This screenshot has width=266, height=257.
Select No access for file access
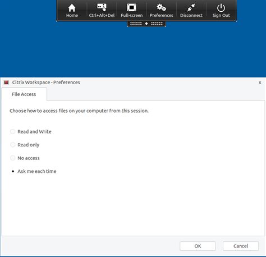click(13, 158)
